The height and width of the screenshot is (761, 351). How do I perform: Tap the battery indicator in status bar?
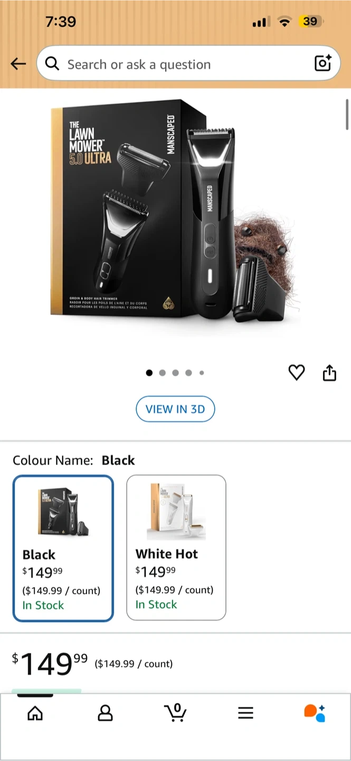point(311,22)
